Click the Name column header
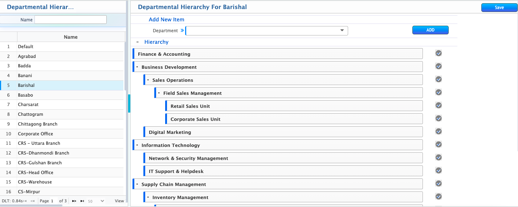This screenshot has width=518, height=207. [71, 37]
